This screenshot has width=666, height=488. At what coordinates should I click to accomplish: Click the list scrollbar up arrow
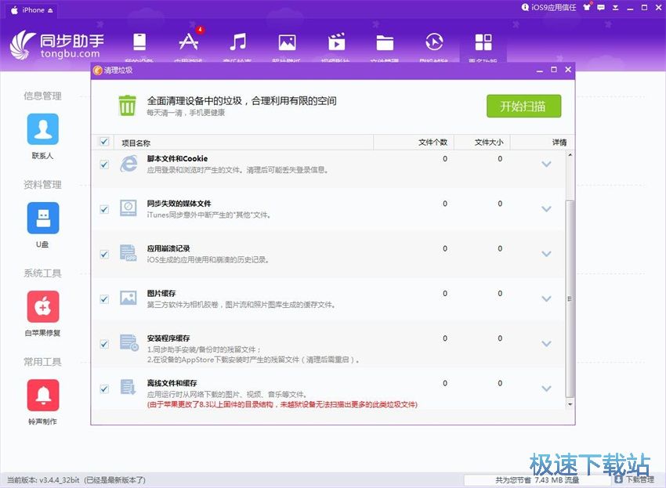(x=570, y=155)
